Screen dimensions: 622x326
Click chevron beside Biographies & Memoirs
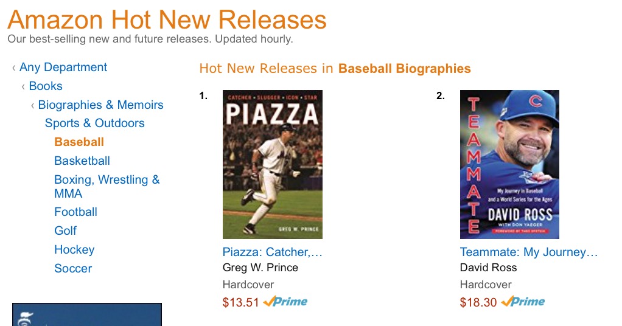[x=33, y=106]
